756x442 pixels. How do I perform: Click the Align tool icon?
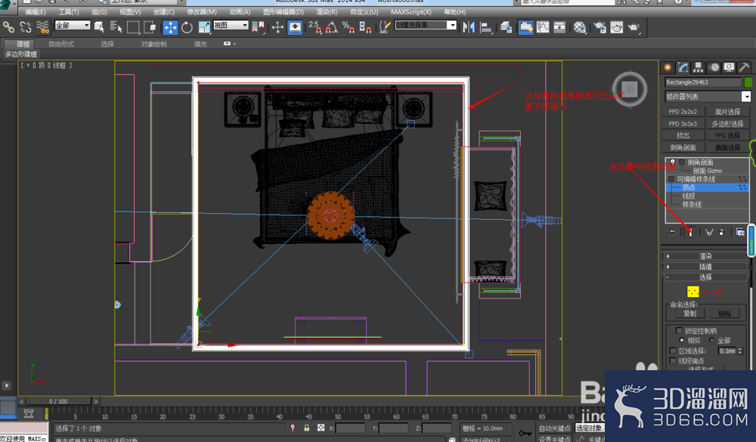(485, 27)
